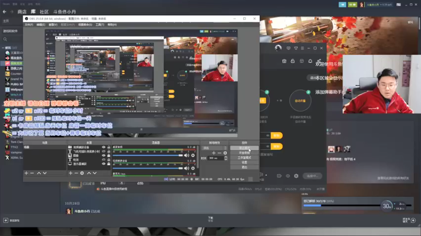
Task: Toggle visibility of 显示器捕获 source
Action: point(104,164)
